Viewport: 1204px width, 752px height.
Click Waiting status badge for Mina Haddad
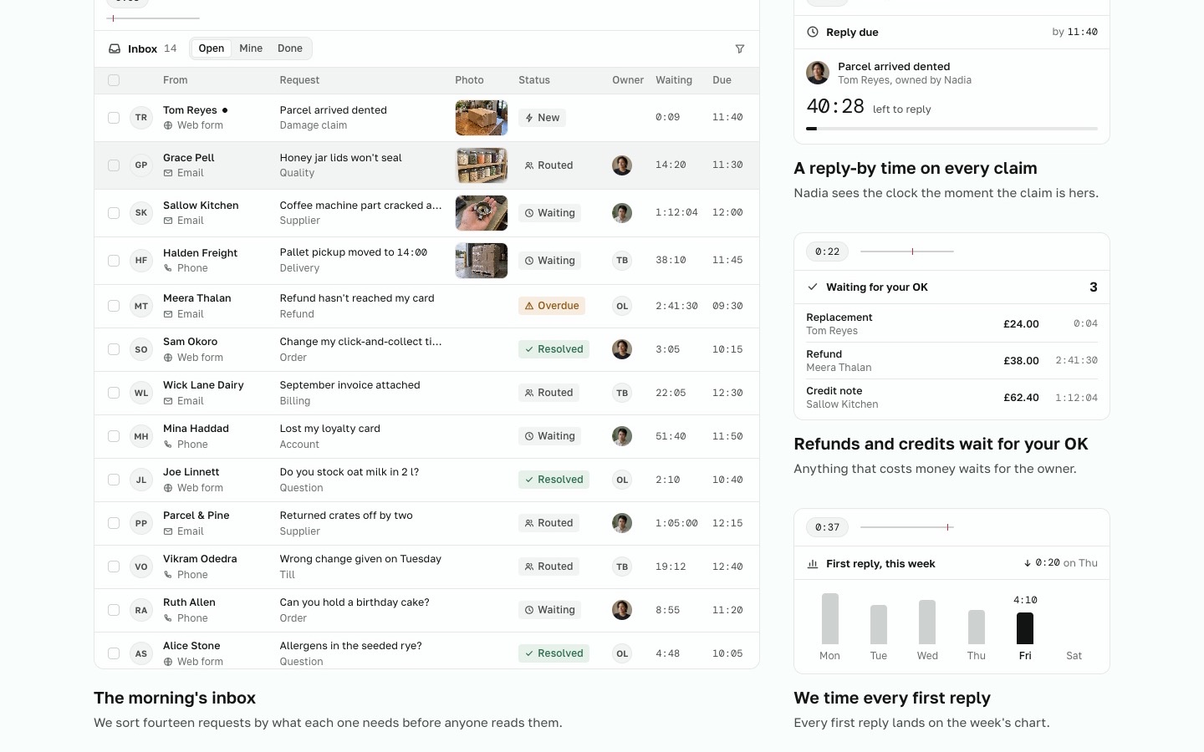(550, 436)
